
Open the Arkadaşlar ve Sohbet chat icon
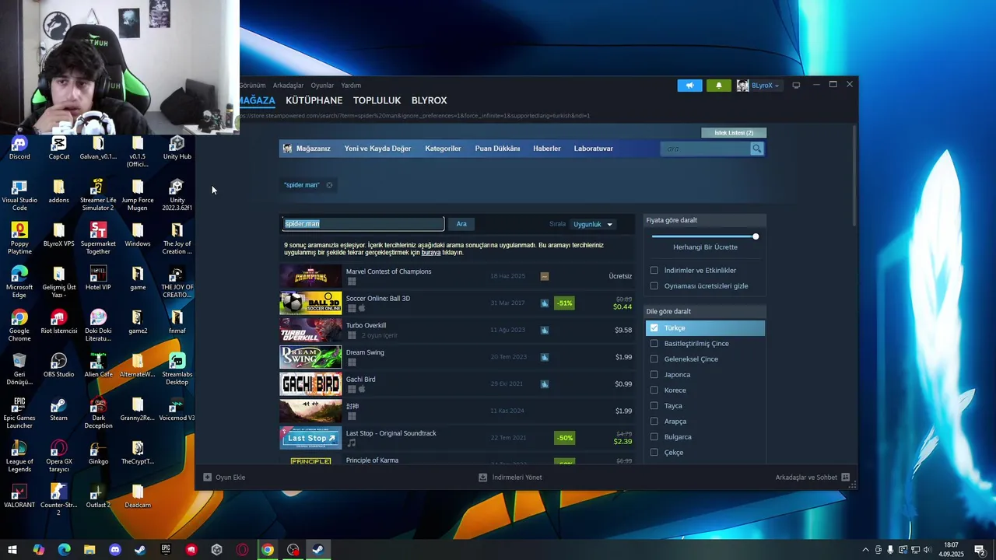click(846, 478)
